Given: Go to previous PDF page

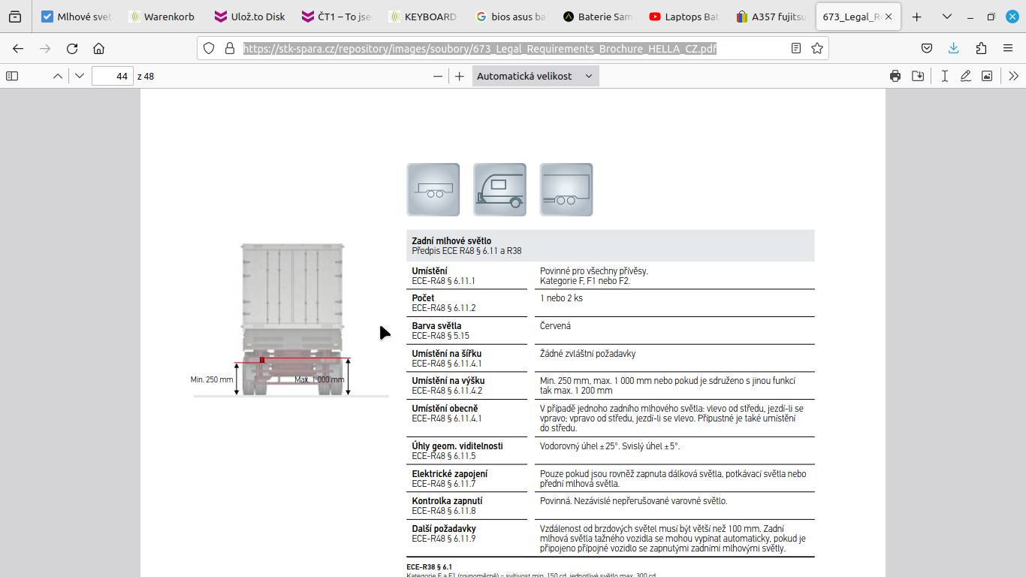Looking at the screenshot, I should [x=57, y=76].
